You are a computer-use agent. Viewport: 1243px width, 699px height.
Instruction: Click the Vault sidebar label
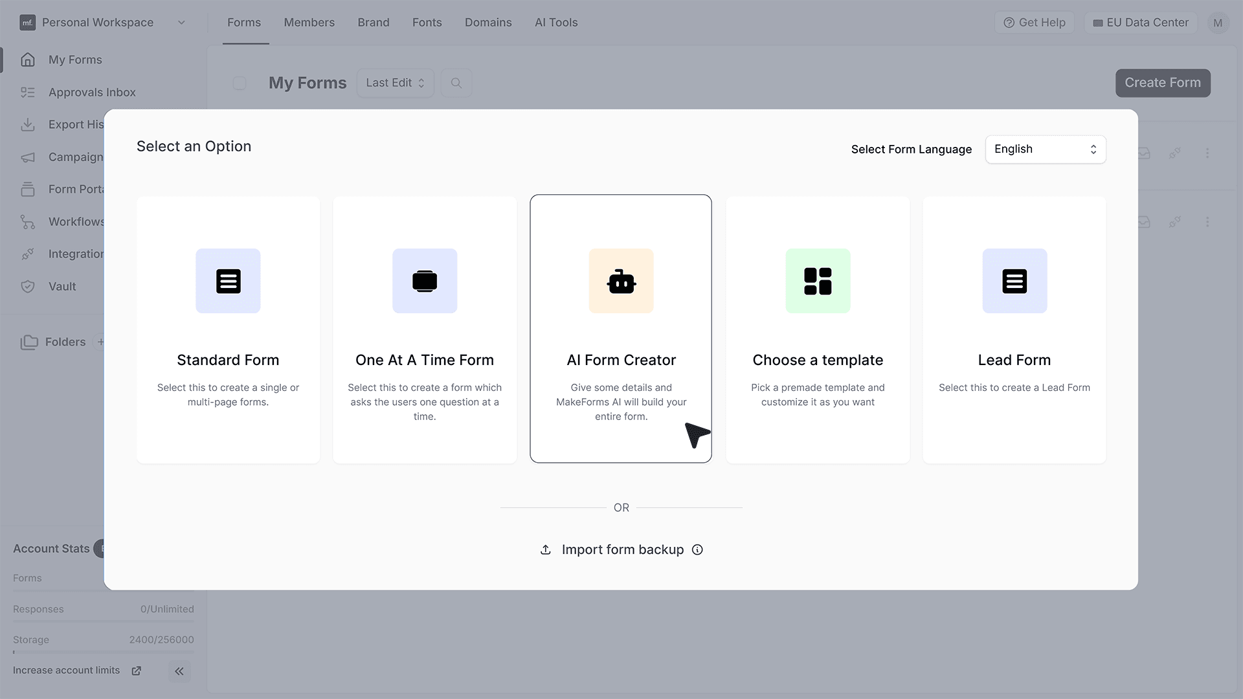[62, 286]
